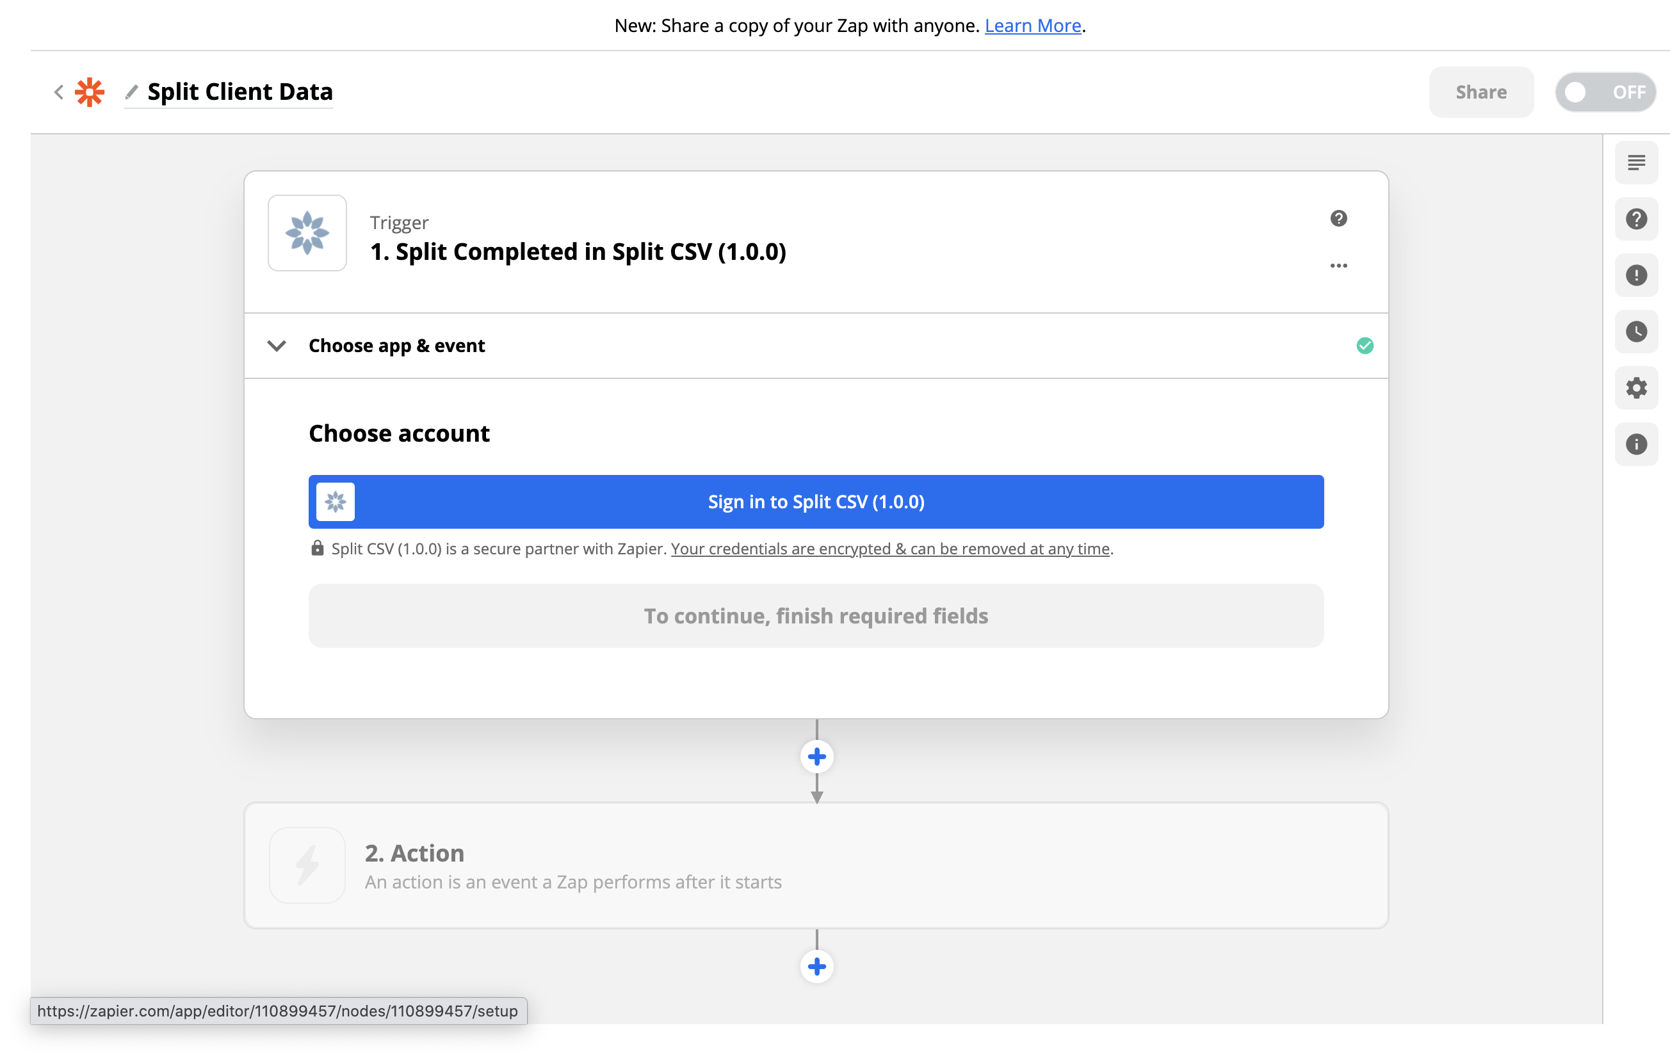Click the pencil edit-name icon
The image size is (1670, 1060).
point(131,92)
